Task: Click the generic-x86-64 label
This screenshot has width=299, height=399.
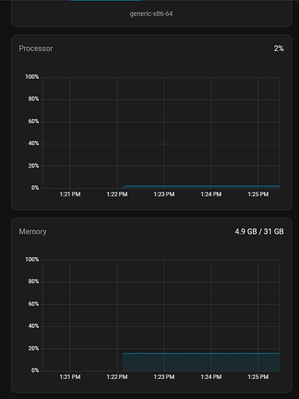Action: [x=151, y=14]
